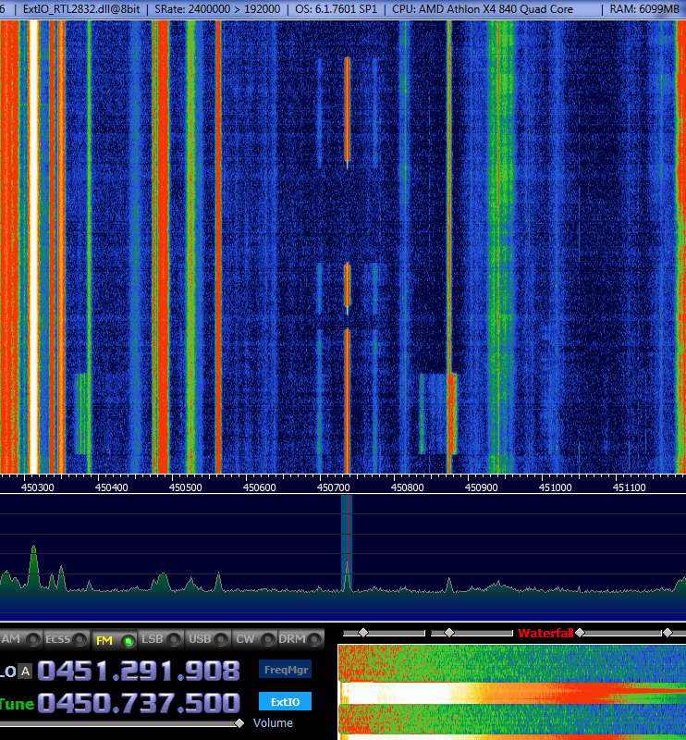Tune to the spectrum peak near 450860

click(448, 586)
